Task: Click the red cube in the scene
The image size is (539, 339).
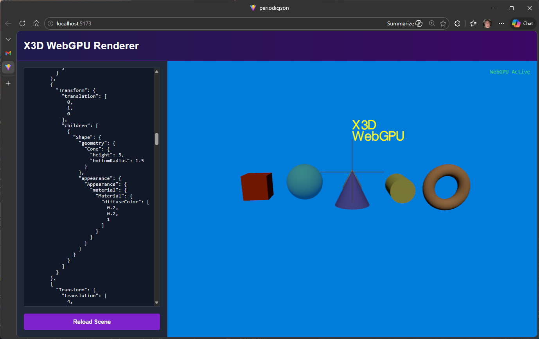Action: 257,187
